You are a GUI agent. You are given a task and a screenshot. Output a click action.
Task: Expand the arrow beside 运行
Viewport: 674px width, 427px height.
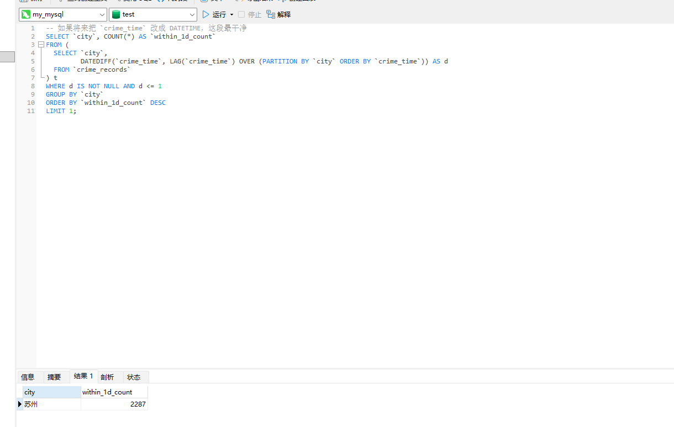pyautogui.click(x=231, y=14)
